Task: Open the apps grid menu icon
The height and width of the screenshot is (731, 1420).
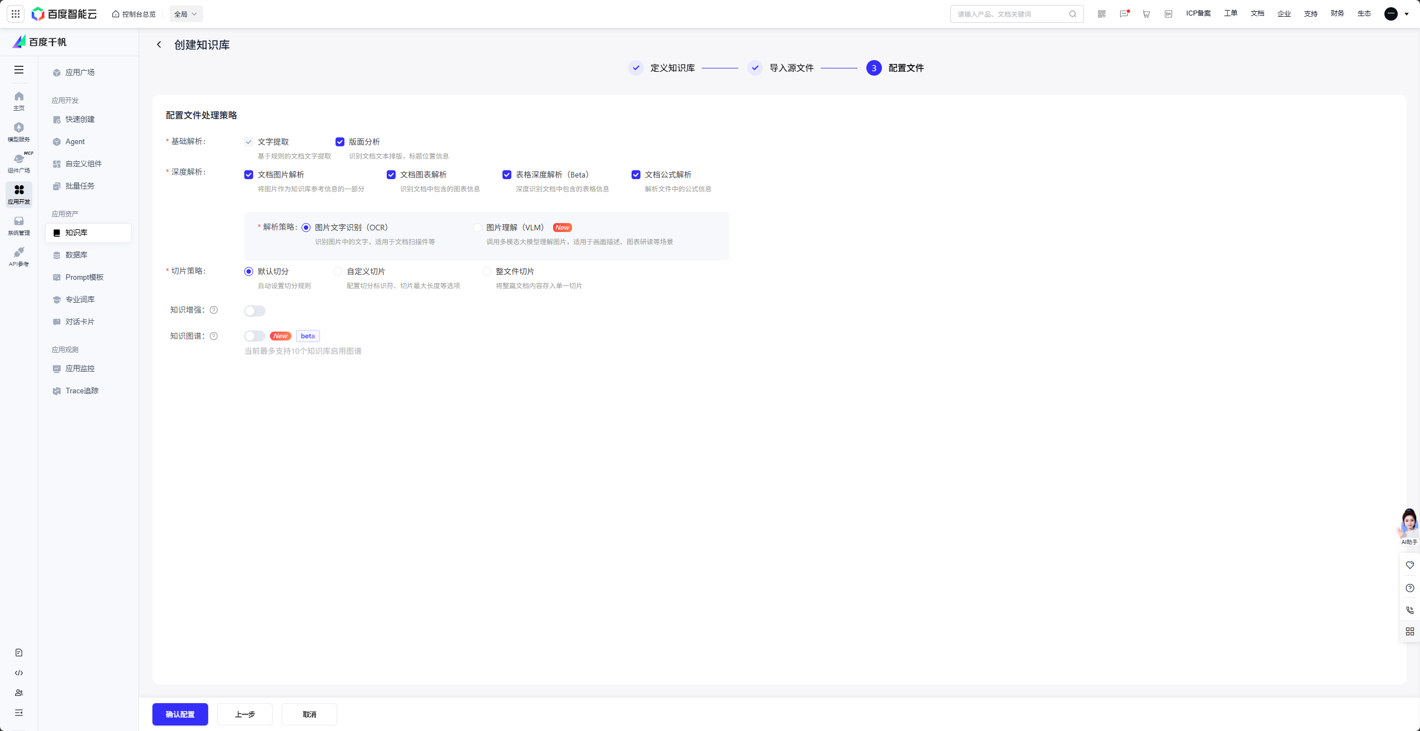Action: pyautogui.click(x=16, y=14)
